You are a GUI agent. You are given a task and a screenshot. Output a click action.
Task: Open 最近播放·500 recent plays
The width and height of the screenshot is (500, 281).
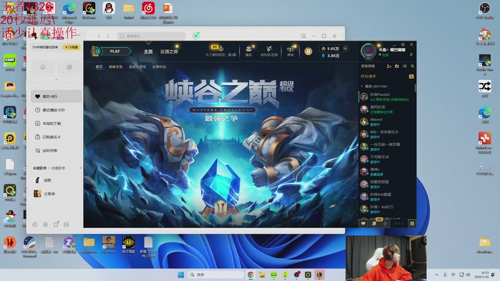[56, 110]
